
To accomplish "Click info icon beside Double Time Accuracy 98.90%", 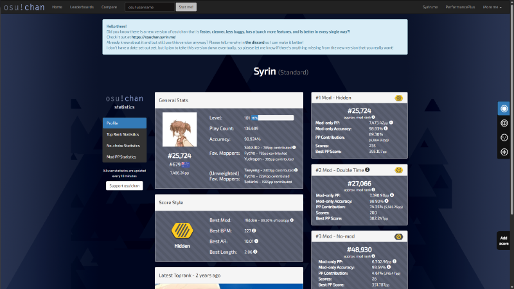I will [x=387, y=201].
